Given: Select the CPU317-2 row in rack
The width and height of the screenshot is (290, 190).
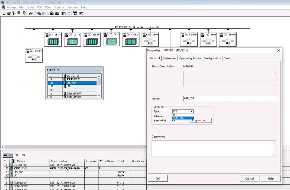Looking at the screenshot, I should pyautogui.click(x=73, y=79).
